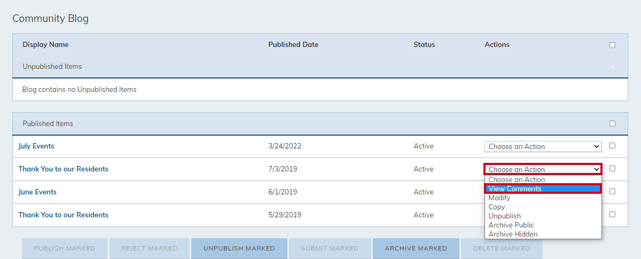Click the Published Date column header

coord(293,45)
